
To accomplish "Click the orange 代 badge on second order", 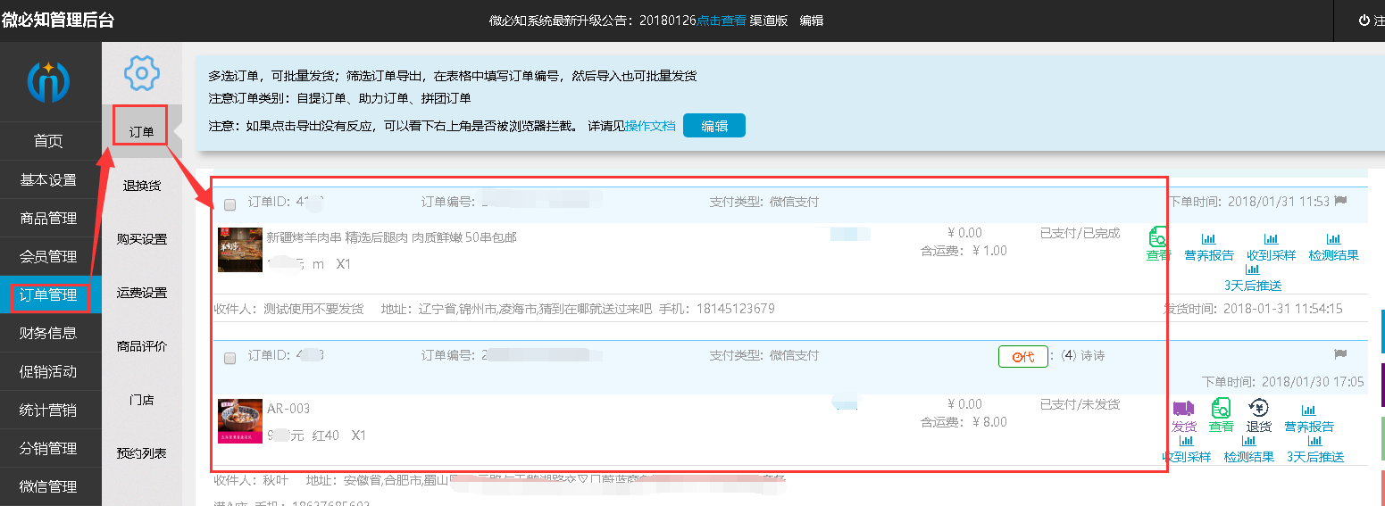I will (x=1023, y=356).
